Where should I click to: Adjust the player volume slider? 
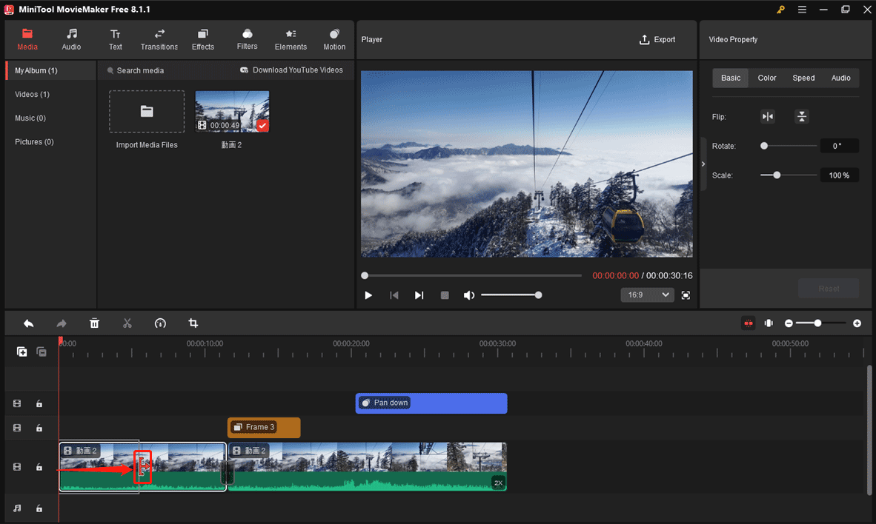(511, 295)
